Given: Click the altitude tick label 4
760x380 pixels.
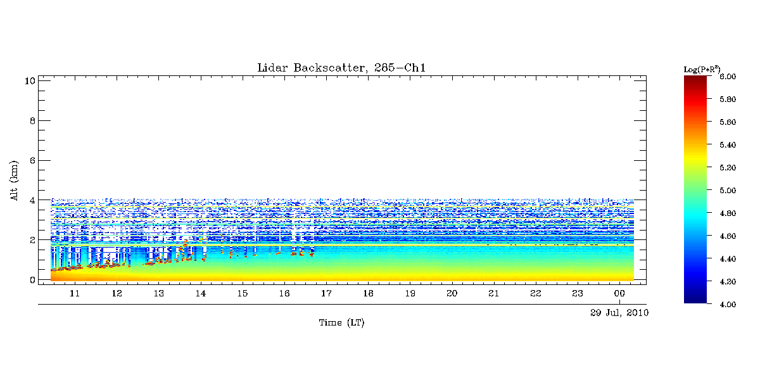Looking at the screenshot, I should (31, 200).
